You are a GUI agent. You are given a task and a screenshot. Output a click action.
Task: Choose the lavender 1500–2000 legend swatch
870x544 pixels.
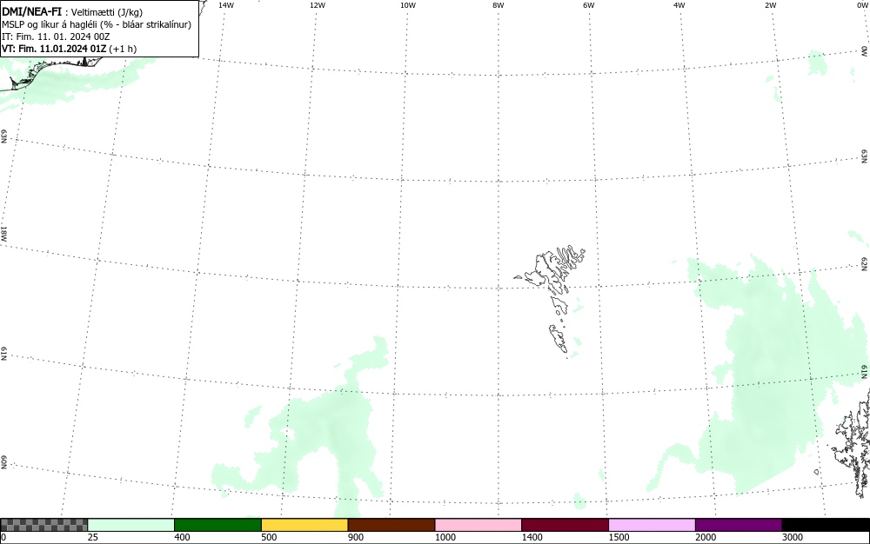(652, 525)
